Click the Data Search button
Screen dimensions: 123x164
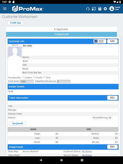tap(100, 41)
